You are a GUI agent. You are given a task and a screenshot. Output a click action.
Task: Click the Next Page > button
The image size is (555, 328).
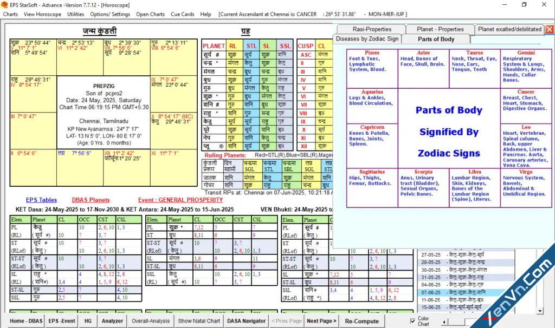pos(321,321)
